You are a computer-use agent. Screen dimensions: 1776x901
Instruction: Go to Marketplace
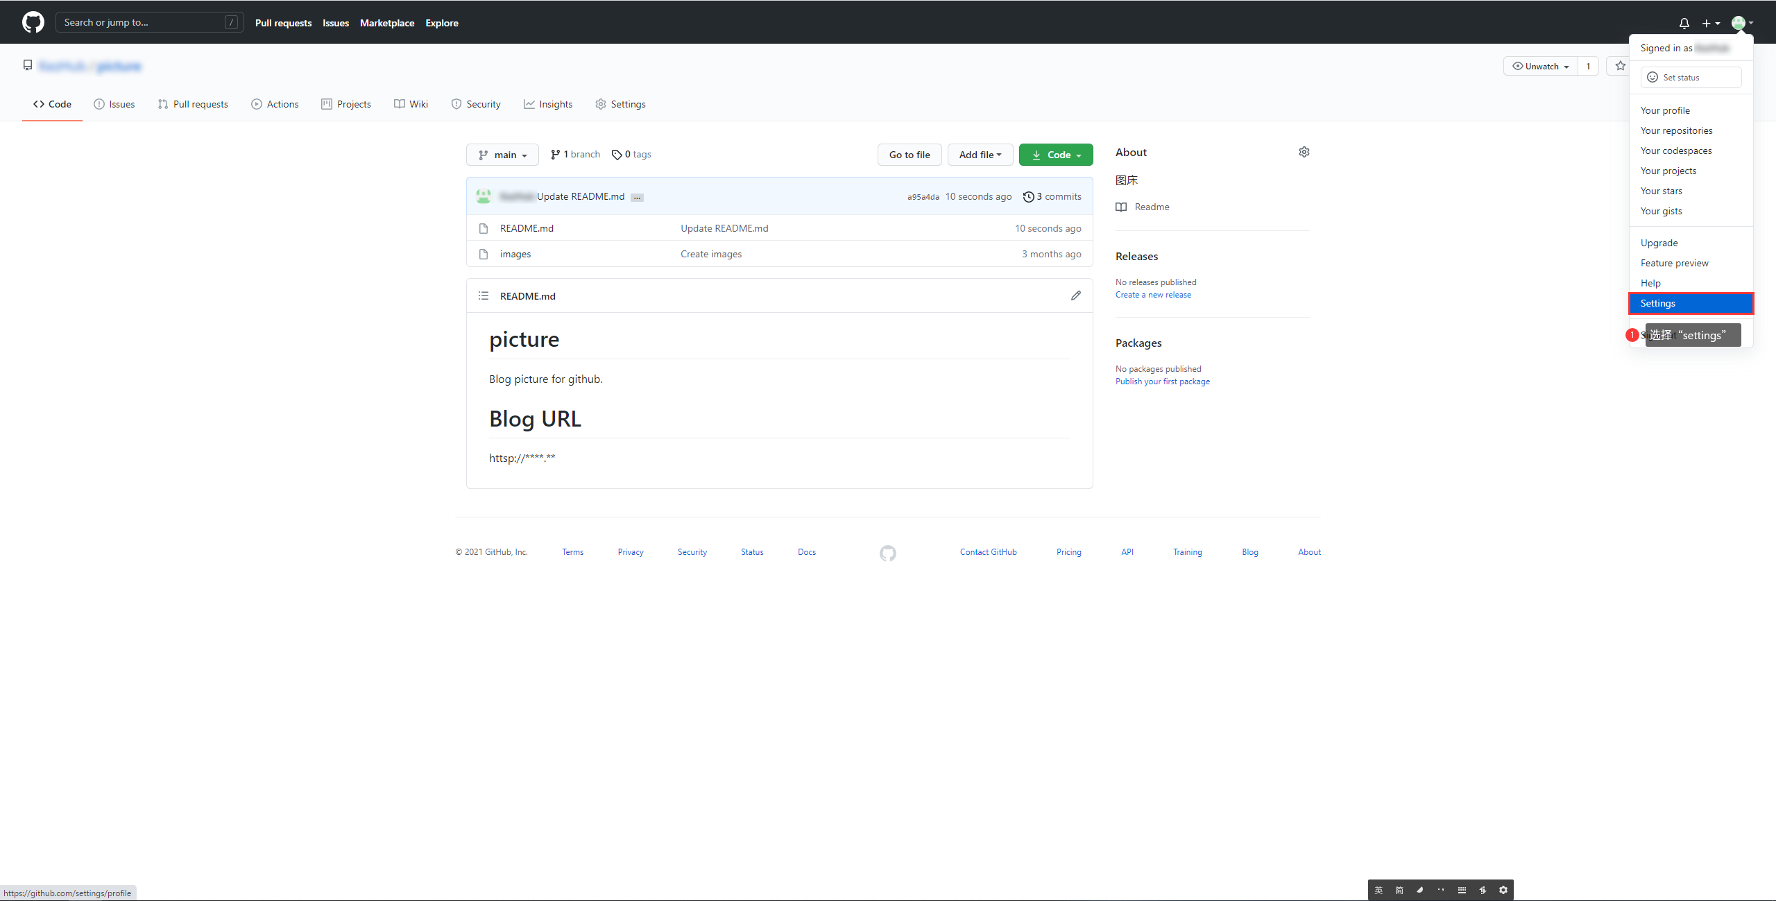pyautogui.click(x=387, y=23)
